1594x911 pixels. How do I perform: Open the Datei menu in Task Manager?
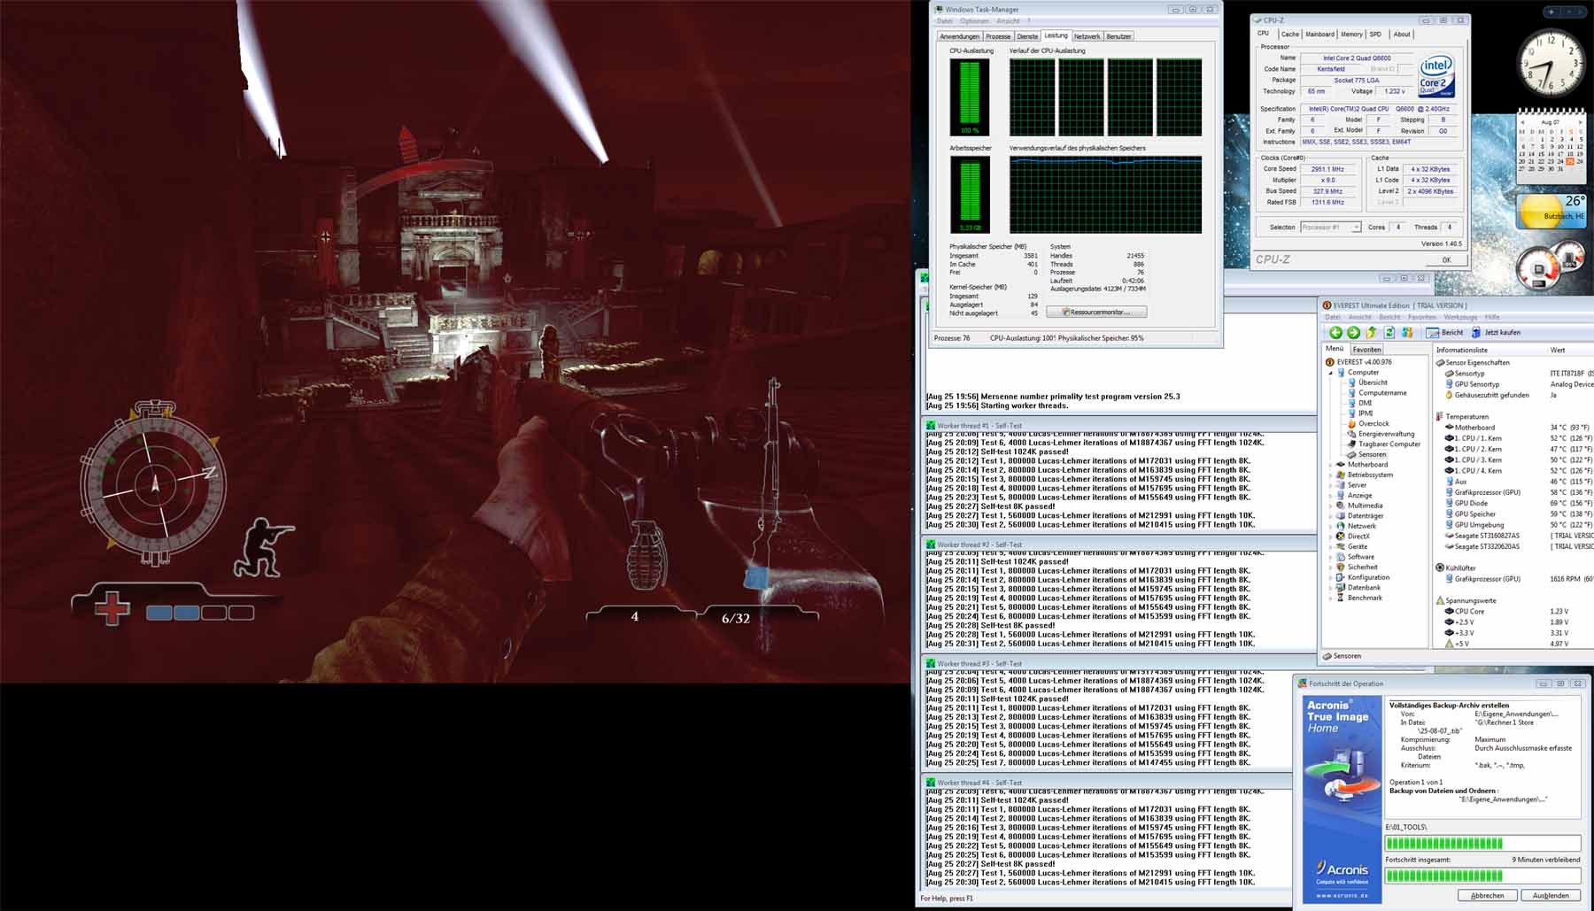tap(944, 21)
